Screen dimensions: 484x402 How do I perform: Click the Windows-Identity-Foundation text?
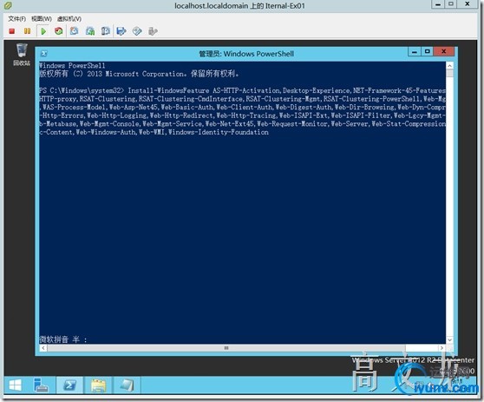point(219,132)
